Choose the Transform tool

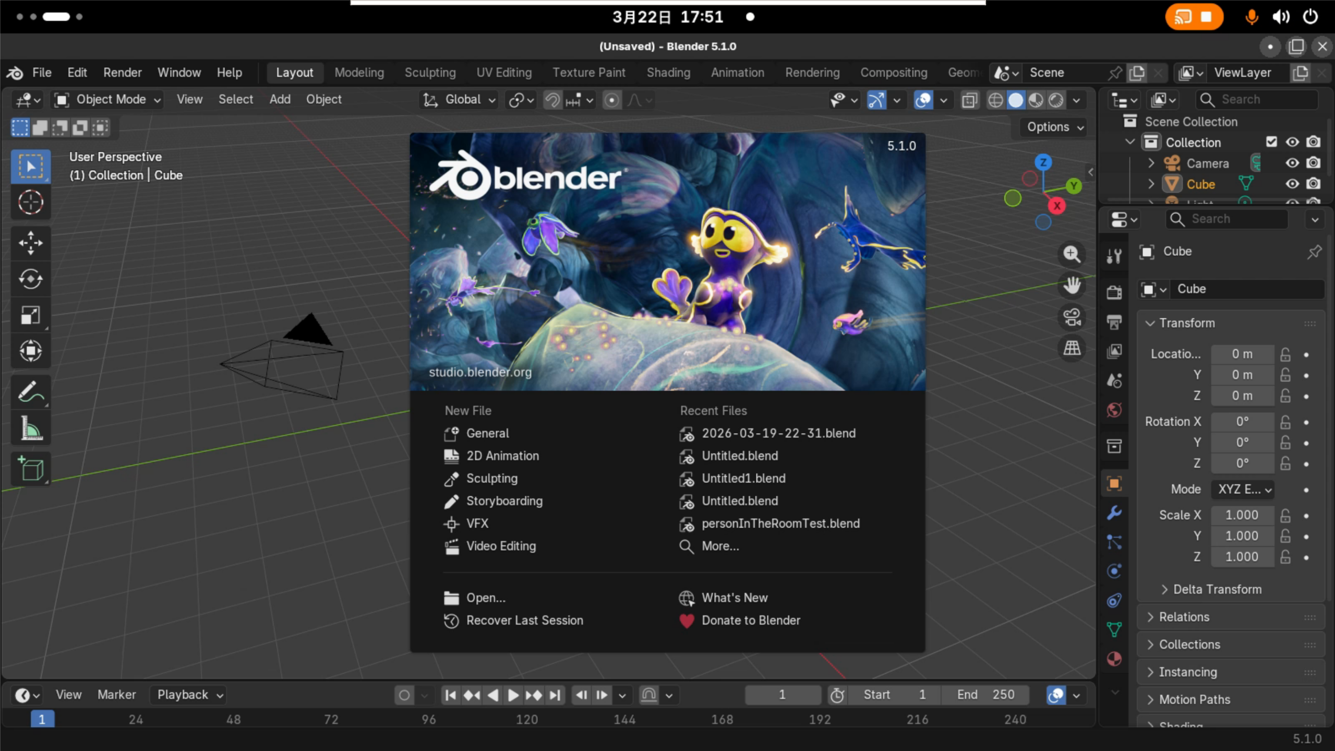pyautogui.click(x=31, y=351)
